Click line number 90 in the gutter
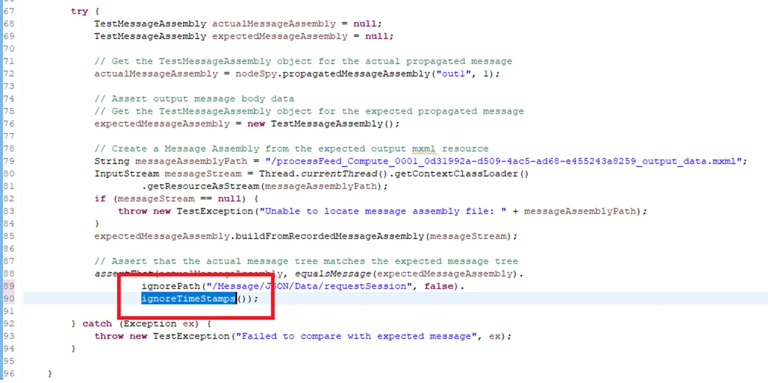 point(9,299)
